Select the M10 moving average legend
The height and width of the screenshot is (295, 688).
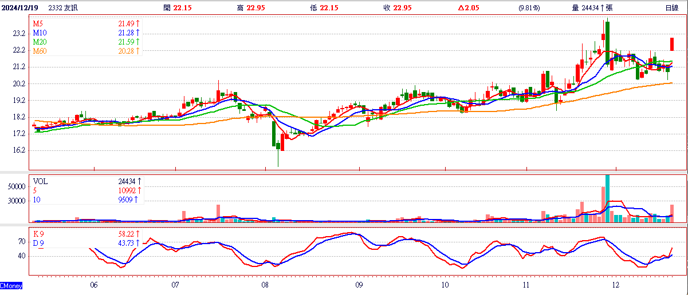tap(40, 33)
